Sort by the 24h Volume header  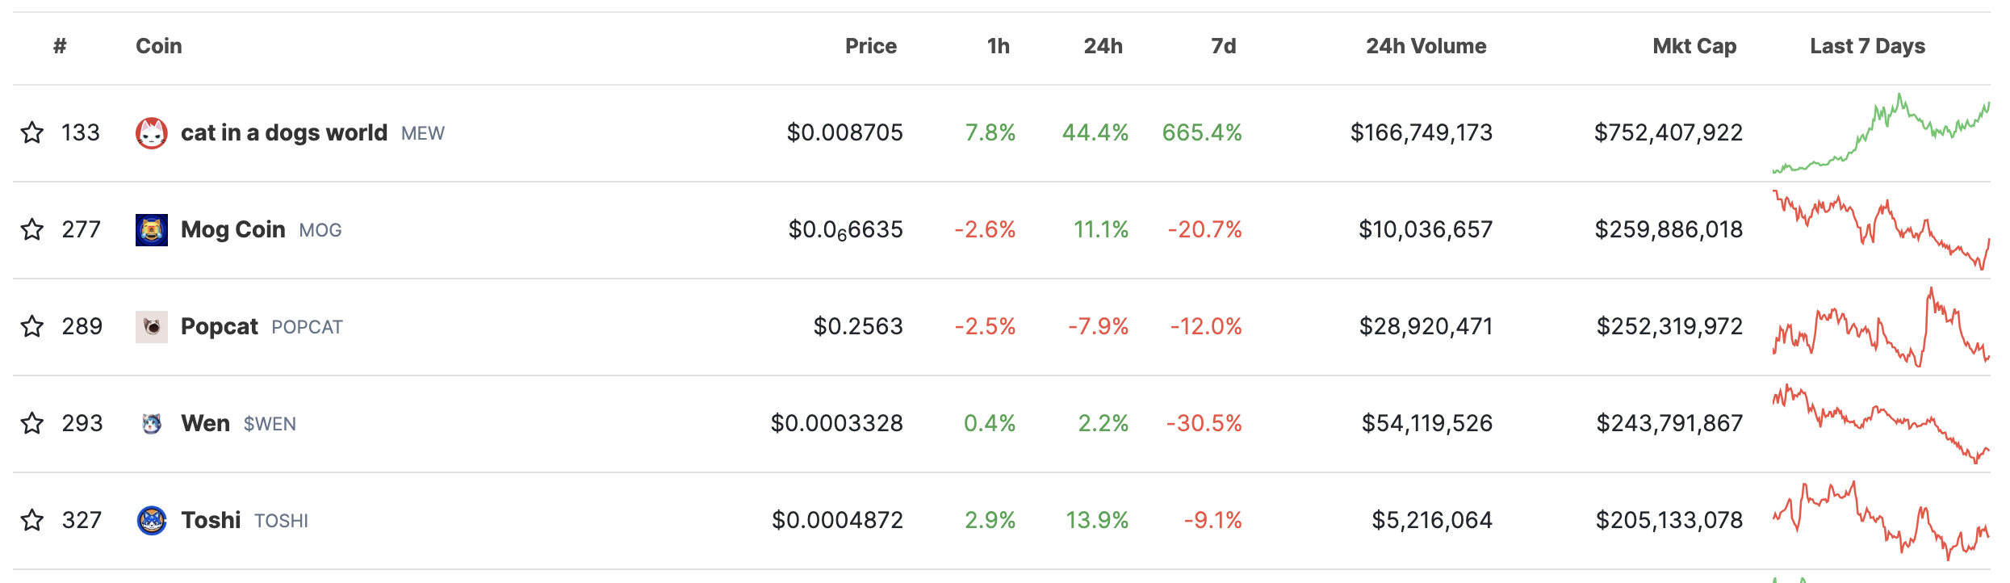pos(1426,46)
